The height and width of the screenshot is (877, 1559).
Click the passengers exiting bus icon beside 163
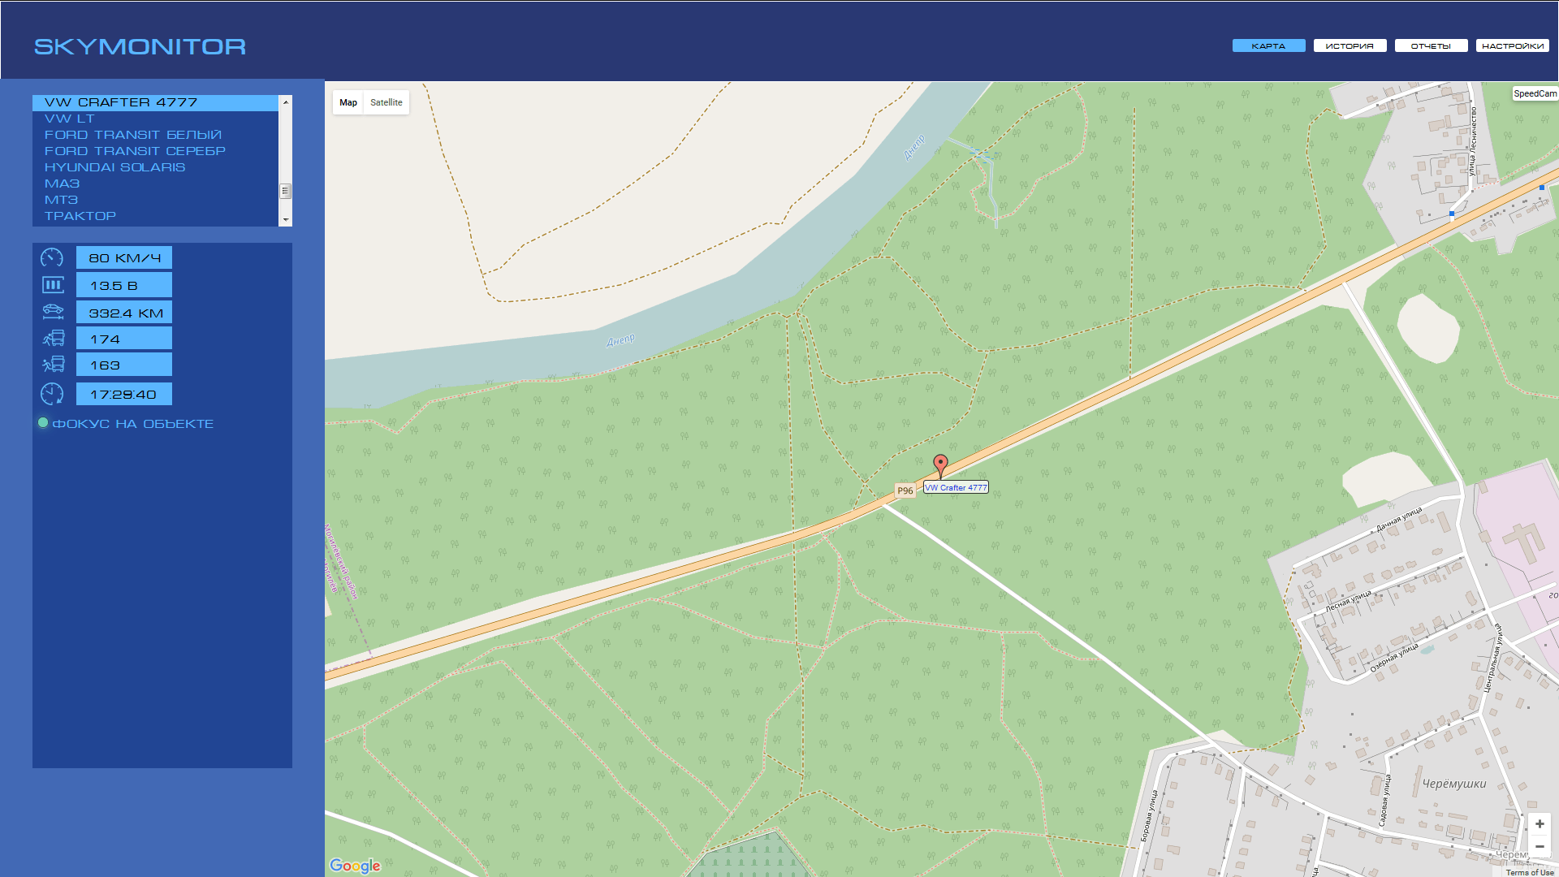point(54,364)
